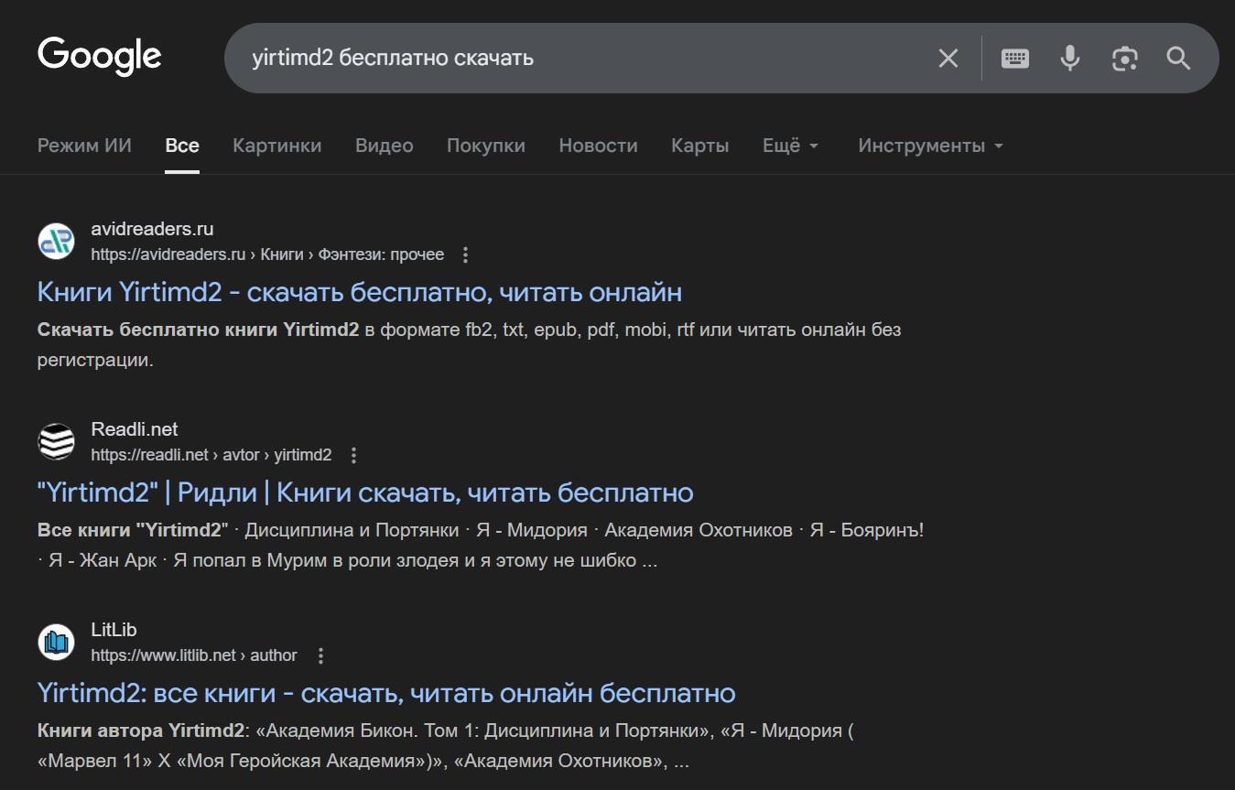Viewport: 1235px width, 790px height.
Task: Start voice search with microphone icon
Action: (x=1069, y=59)
